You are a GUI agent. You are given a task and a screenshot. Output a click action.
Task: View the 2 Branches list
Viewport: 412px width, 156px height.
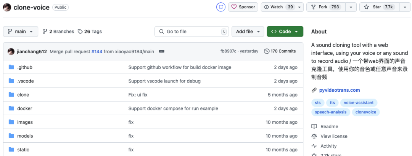point(59,32)
